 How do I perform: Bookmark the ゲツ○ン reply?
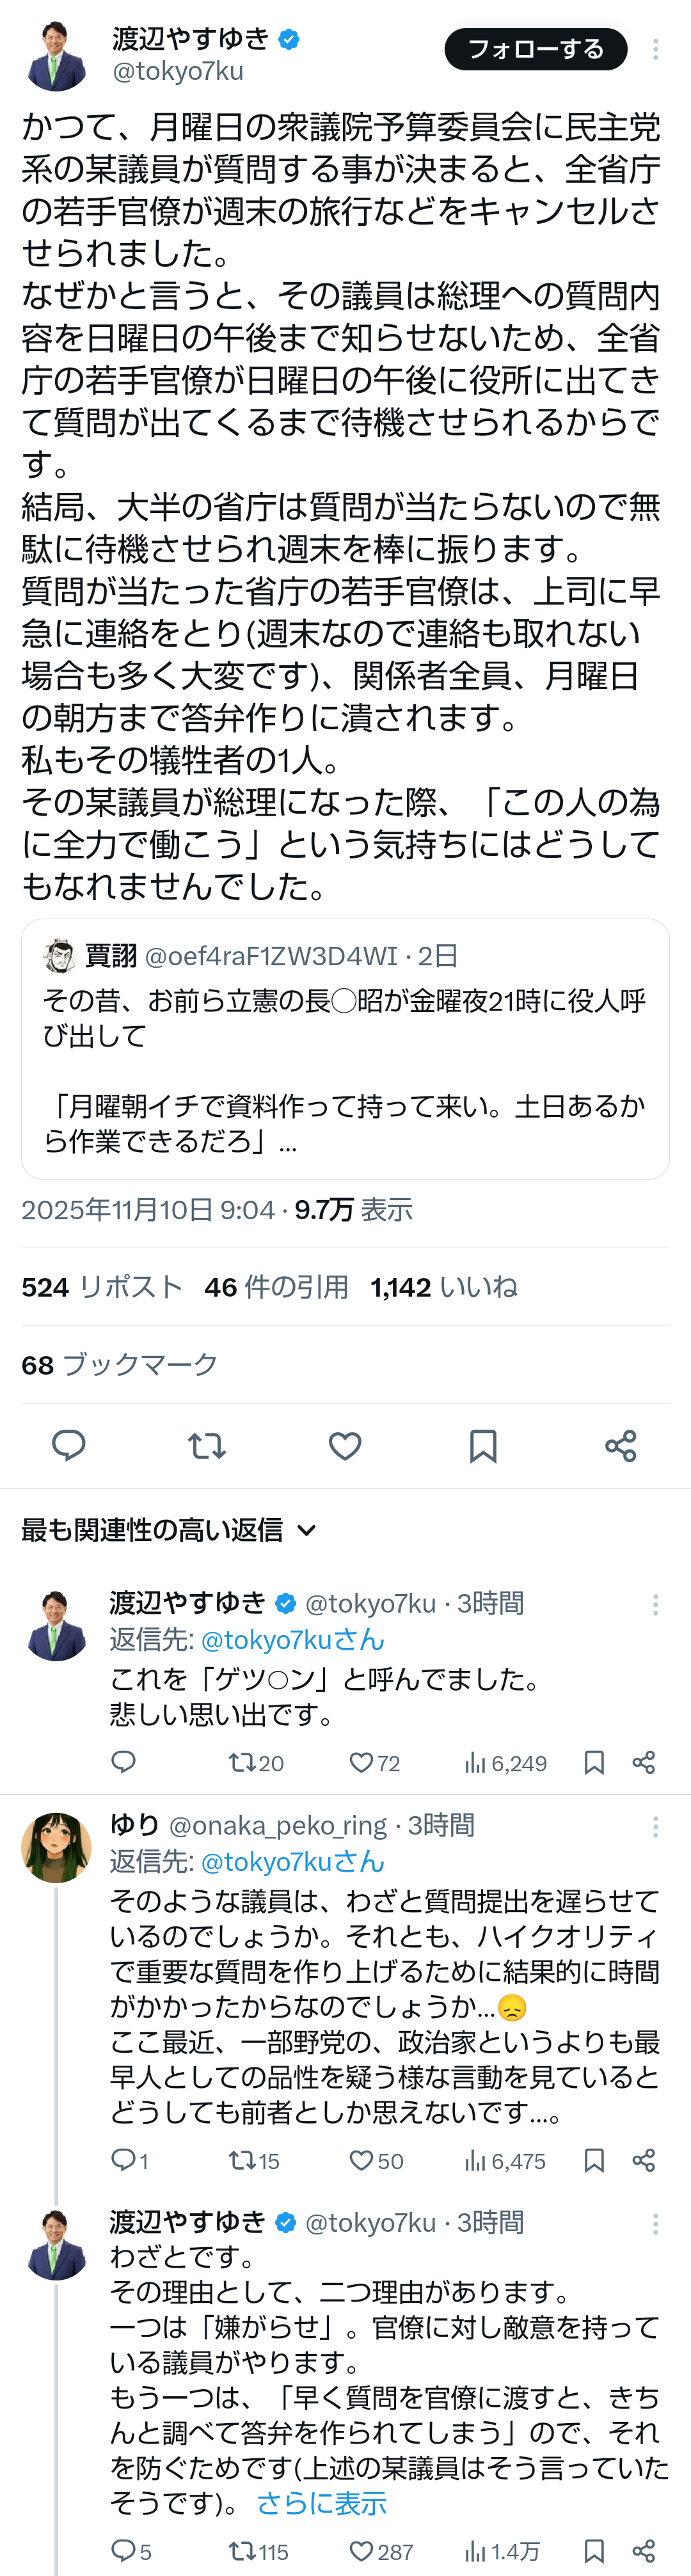594,1763
